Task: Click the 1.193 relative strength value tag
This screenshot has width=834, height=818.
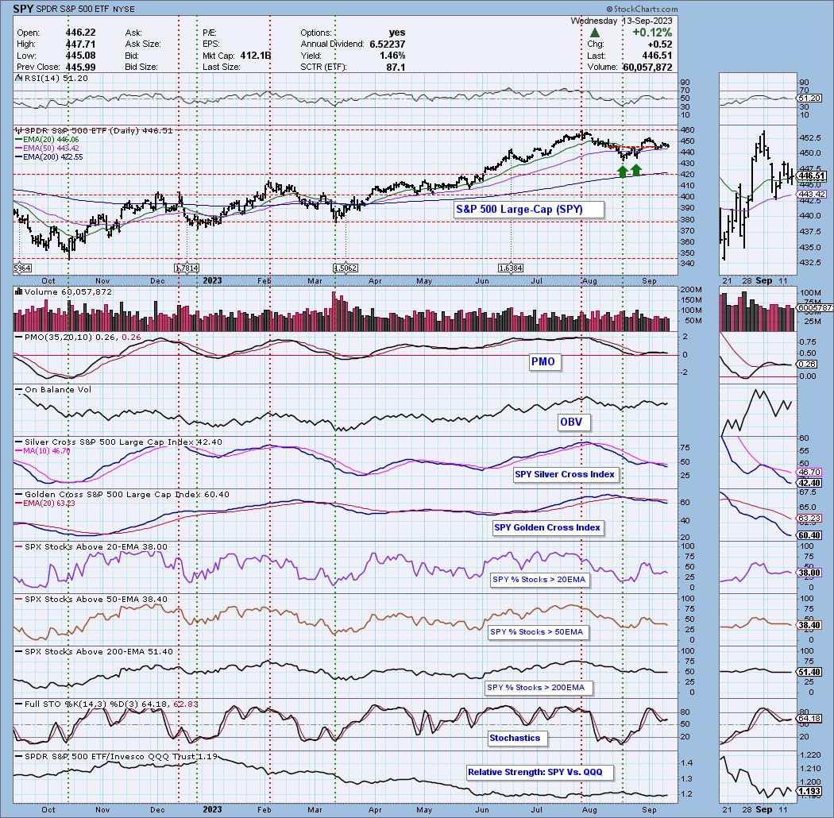Action: point(810,792)
